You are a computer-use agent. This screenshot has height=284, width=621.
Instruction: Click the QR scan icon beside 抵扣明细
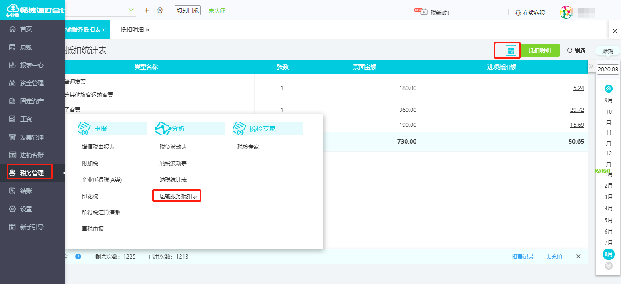click(511, 50)
